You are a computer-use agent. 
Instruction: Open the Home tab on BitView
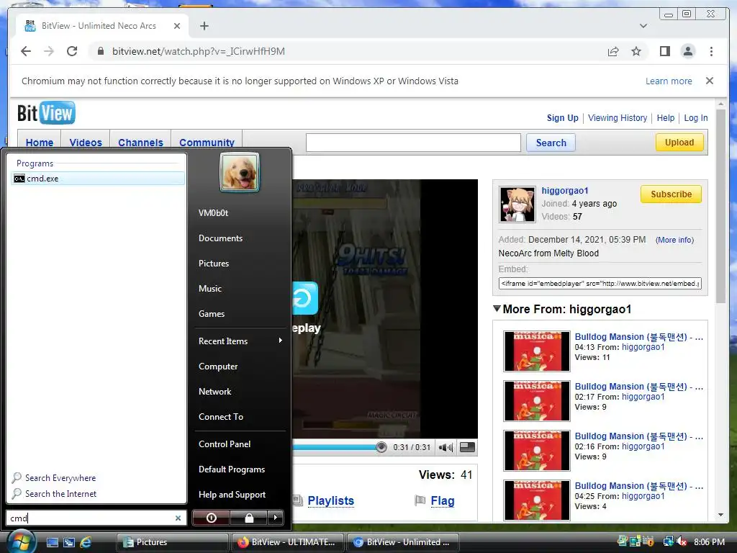pos(40,142)
